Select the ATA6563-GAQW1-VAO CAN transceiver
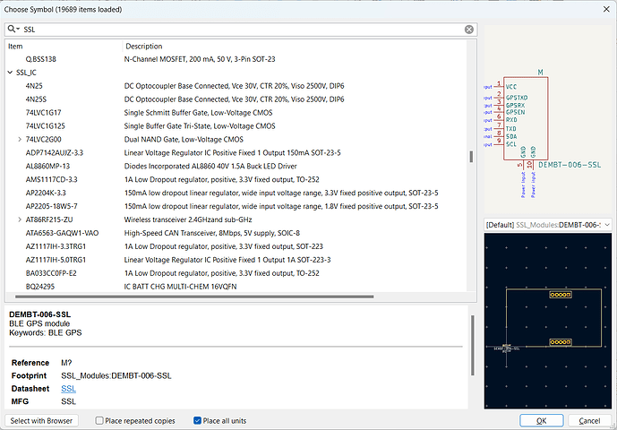The width and height of the screenshot is (617, 430). [x=62, y=233]
